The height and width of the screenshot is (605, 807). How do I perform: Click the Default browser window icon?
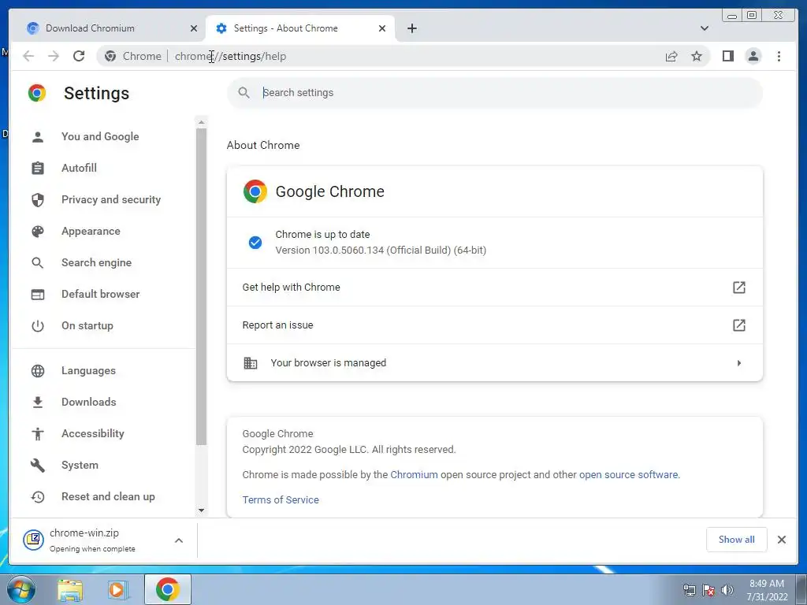(38, 295)
